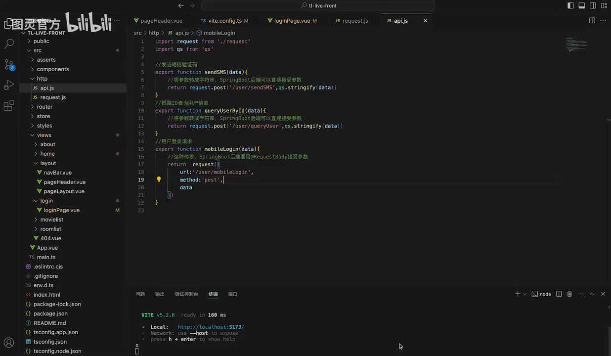Toggle secondary side bar visibility
The width and height of the screenshot is (611, 356).
pyautogui.click(x=593, y=6)
